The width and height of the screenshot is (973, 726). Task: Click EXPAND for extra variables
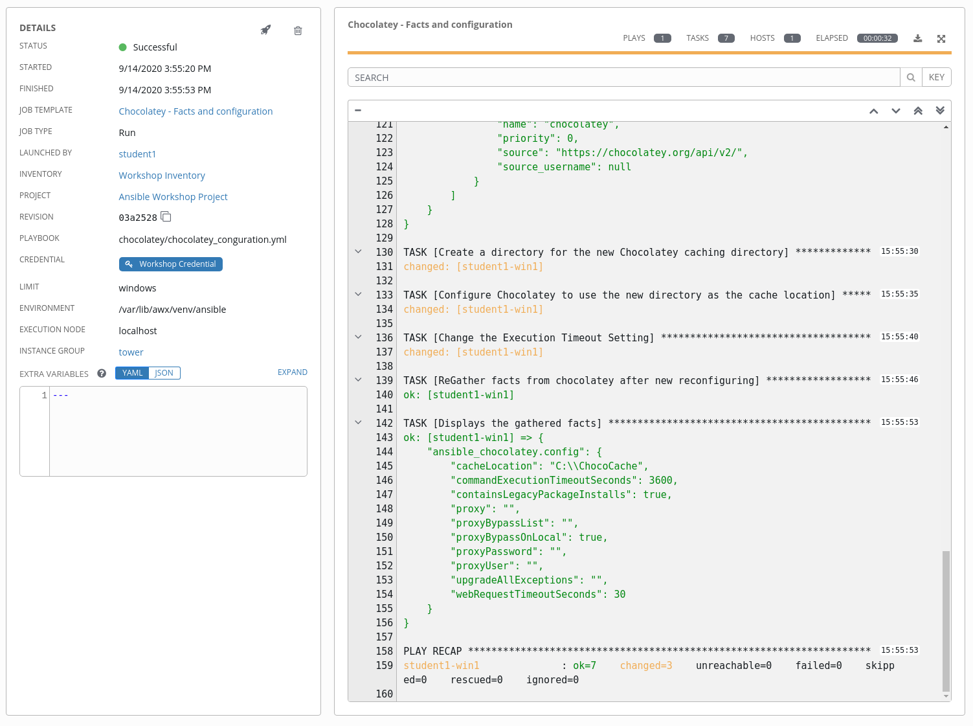coord(293,372)
